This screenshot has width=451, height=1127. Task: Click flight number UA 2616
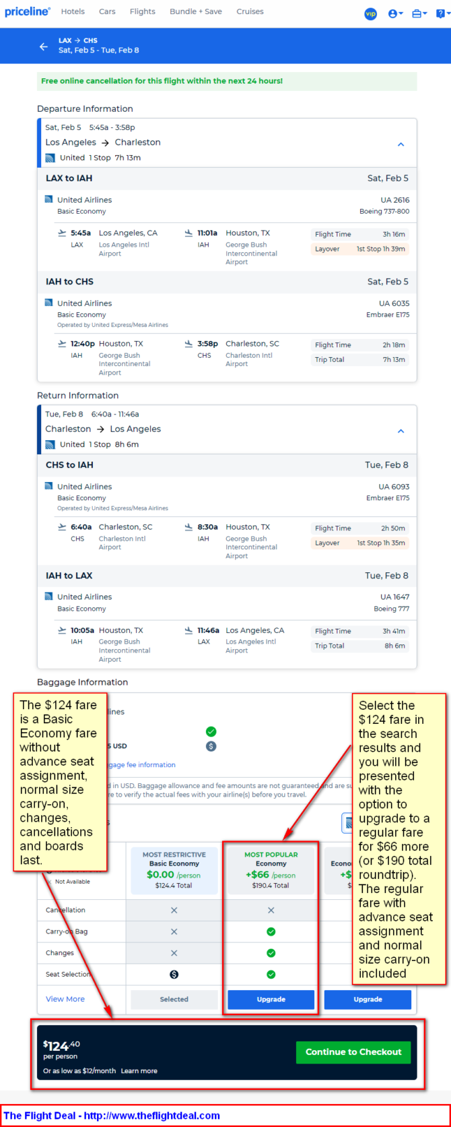point(394,200)
